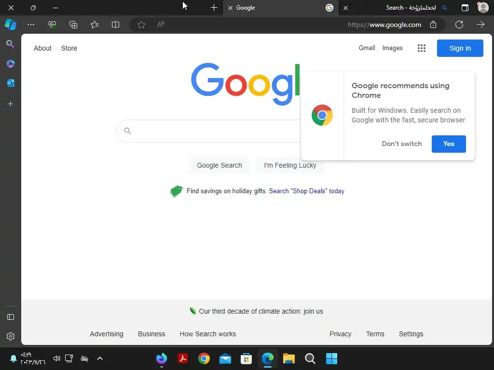This screenshot has height=370, width=494.
Task: Click I'm Feeling Lucky button
Action: point(290,166)
